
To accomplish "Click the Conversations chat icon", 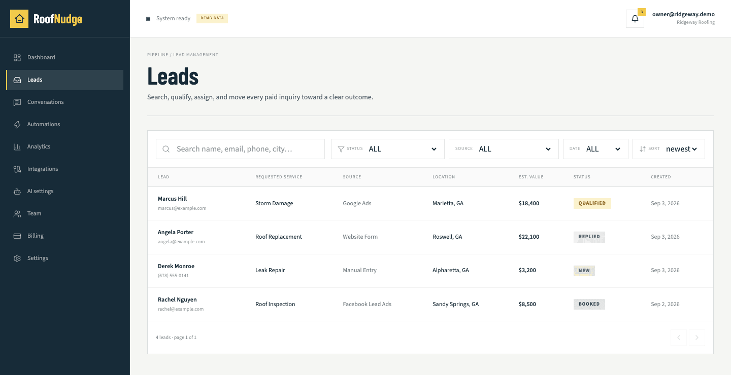I will [17, 102].
